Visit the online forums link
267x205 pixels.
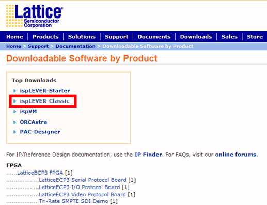(x=236, y=155)
